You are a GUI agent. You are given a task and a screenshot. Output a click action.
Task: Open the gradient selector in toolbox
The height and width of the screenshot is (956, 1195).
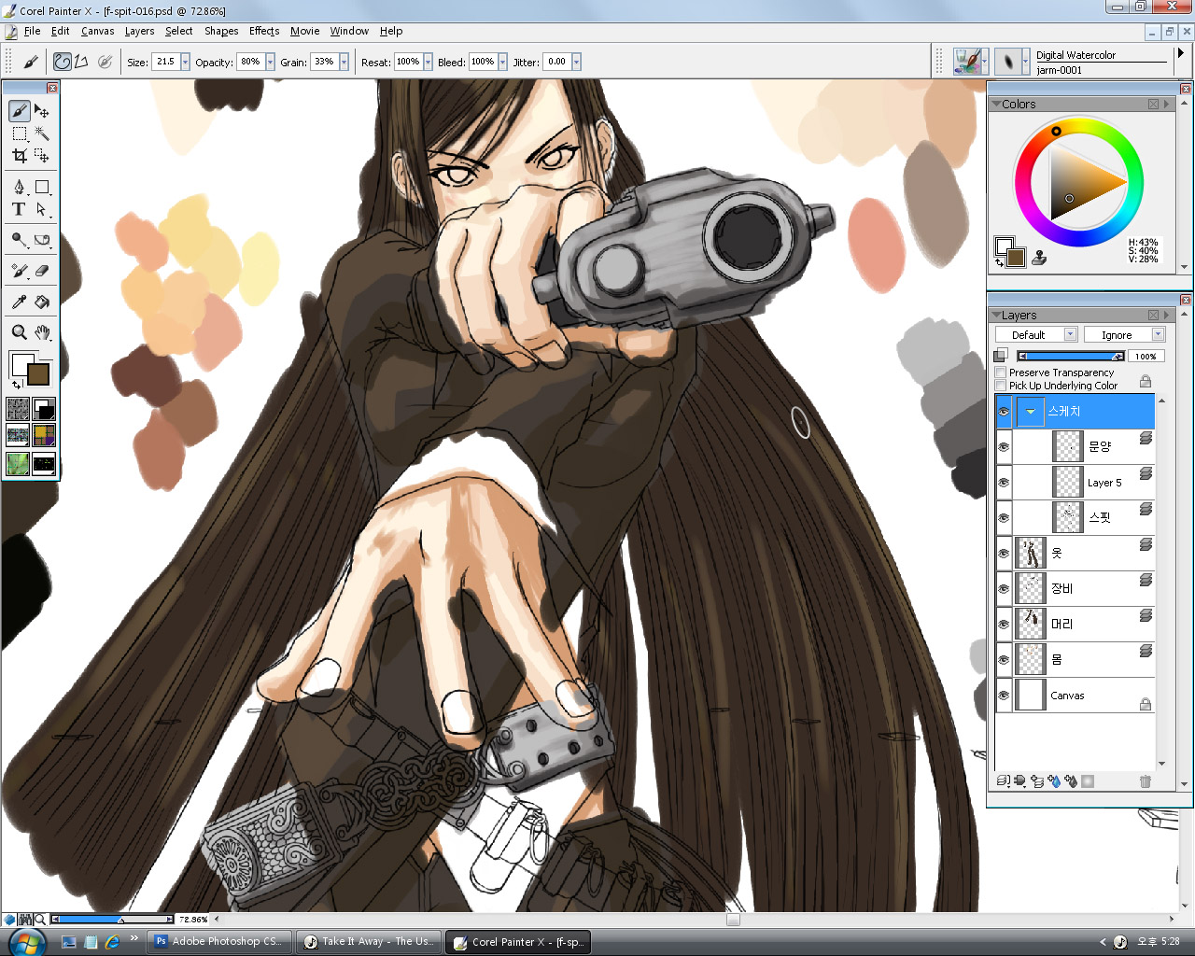[x=44, y=409]
